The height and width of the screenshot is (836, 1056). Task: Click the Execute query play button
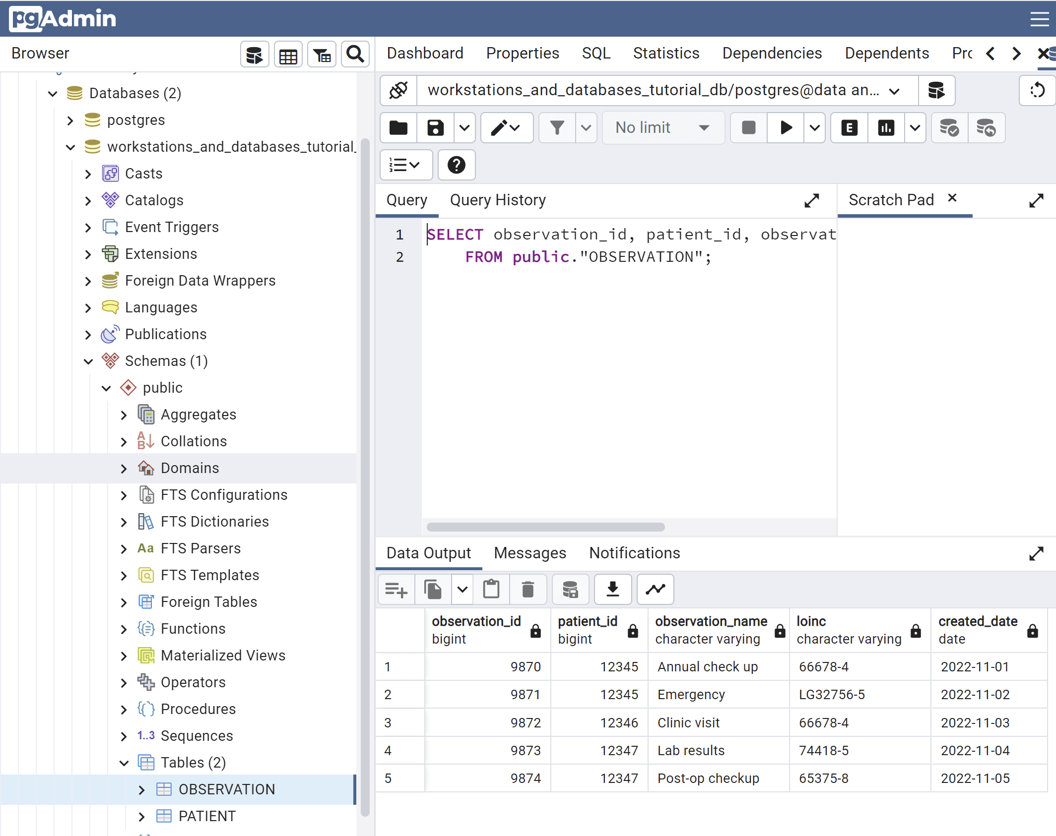click(786, 128)
